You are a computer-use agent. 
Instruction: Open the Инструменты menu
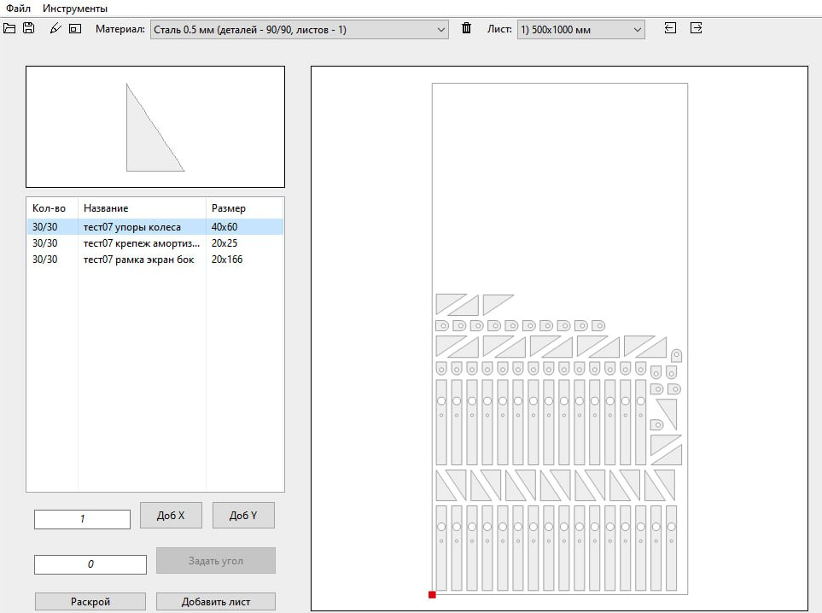pos(75,9)
